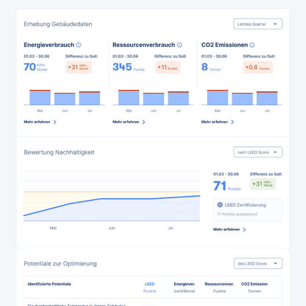Image resolution: width=306 pixels, height=306 pixels.
Task: Open the Letztes Quartal dropdown
Action: [258, 24]
